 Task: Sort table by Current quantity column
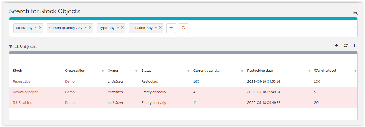pos(206,71)
